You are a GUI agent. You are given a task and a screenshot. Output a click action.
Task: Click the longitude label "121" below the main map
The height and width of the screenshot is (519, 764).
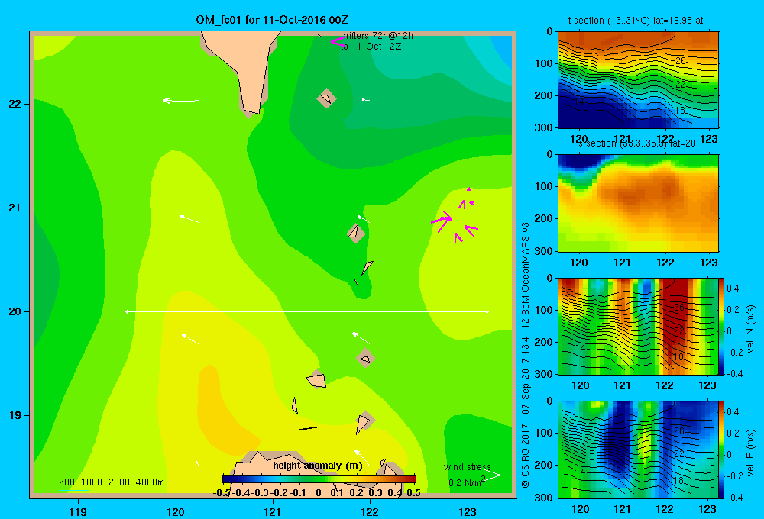pos(273,511)
